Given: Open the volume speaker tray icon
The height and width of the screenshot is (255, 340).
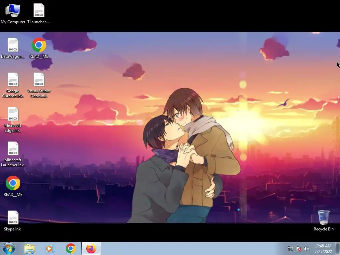Looking at the screenshot, I should (306, 249).
